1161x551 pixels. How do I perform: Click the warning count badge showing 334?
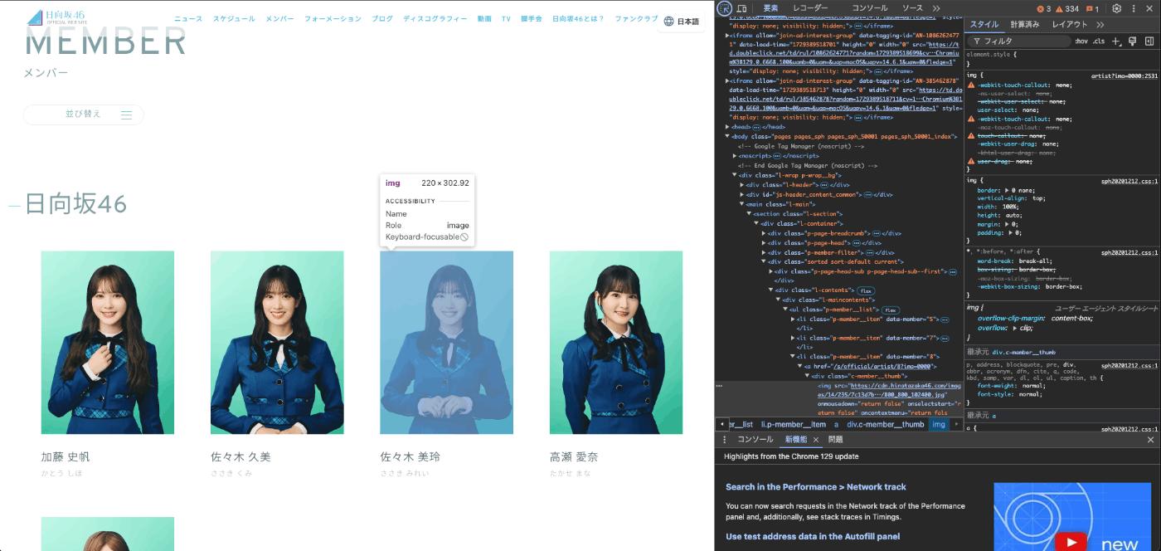click(1067, 8)
